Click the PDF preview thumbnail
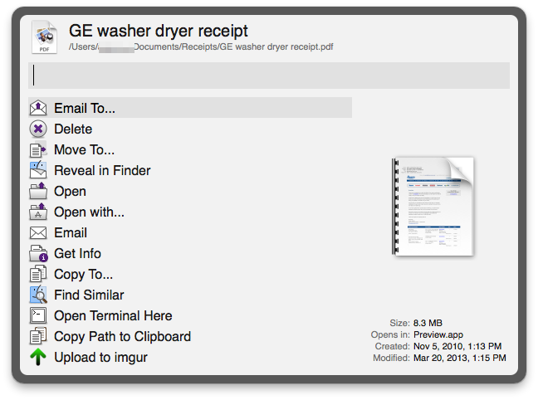 (x=433, y=207)
